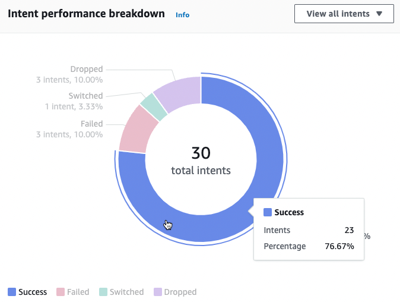
Task: Click the pink Failed legend color swatch
Action: tap(61, 292)
